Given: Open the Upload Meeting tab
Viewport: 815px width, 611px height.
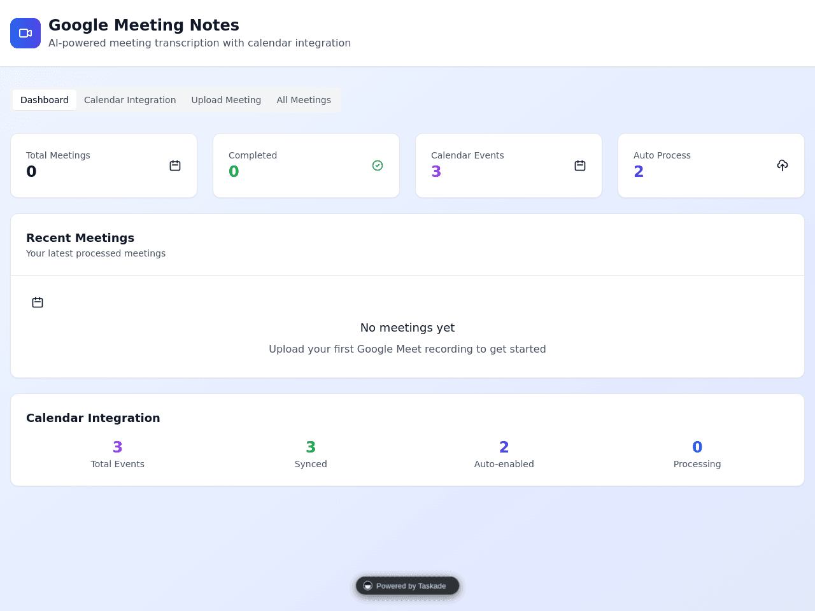Looking at the screenshot, I should click(x=226, y=100).
